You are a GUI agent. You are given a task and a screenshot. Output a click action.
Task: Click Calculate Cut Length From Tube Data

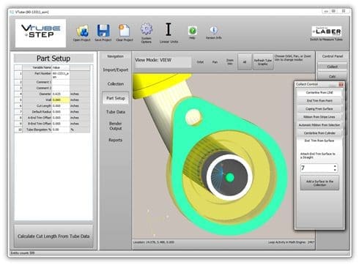[53, 236]
